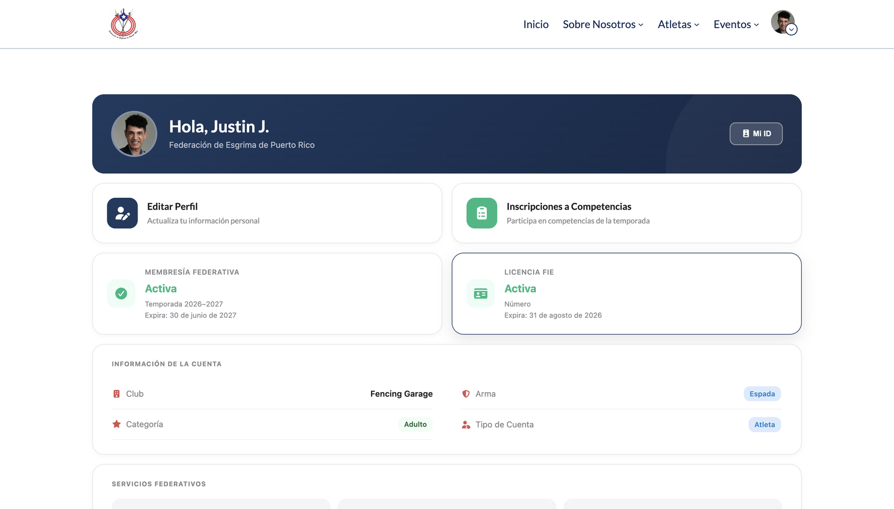Screen dimensions: 894x509
Task: Click the Club building icon
Action: coord(116,394)
